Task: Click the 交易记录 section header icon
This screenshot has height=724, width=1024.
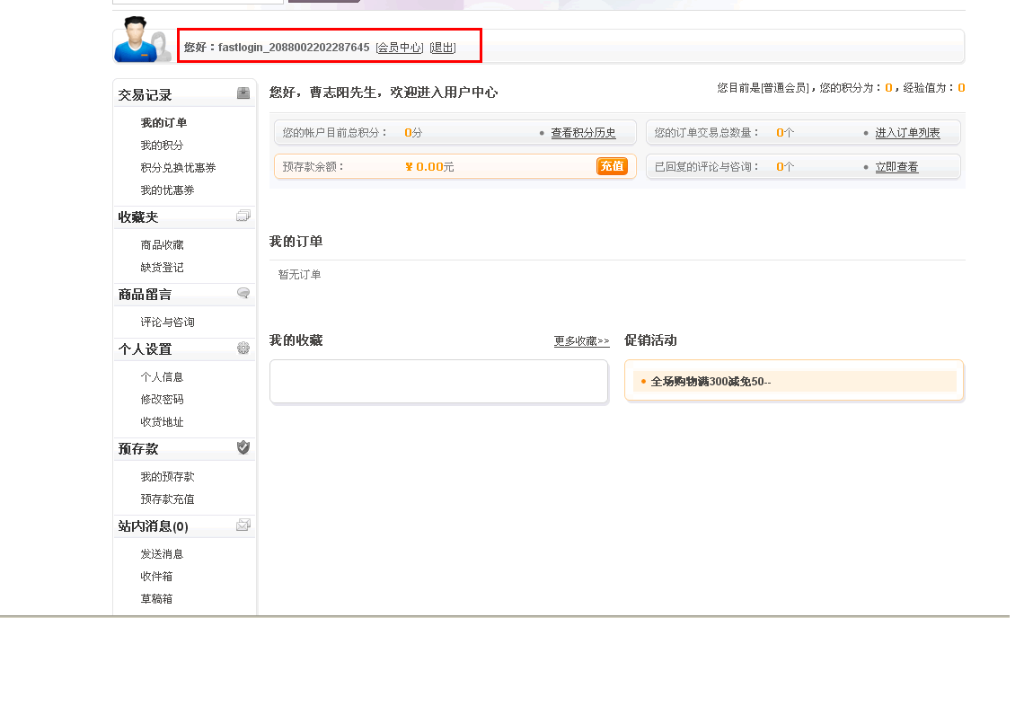Action: 243,93
